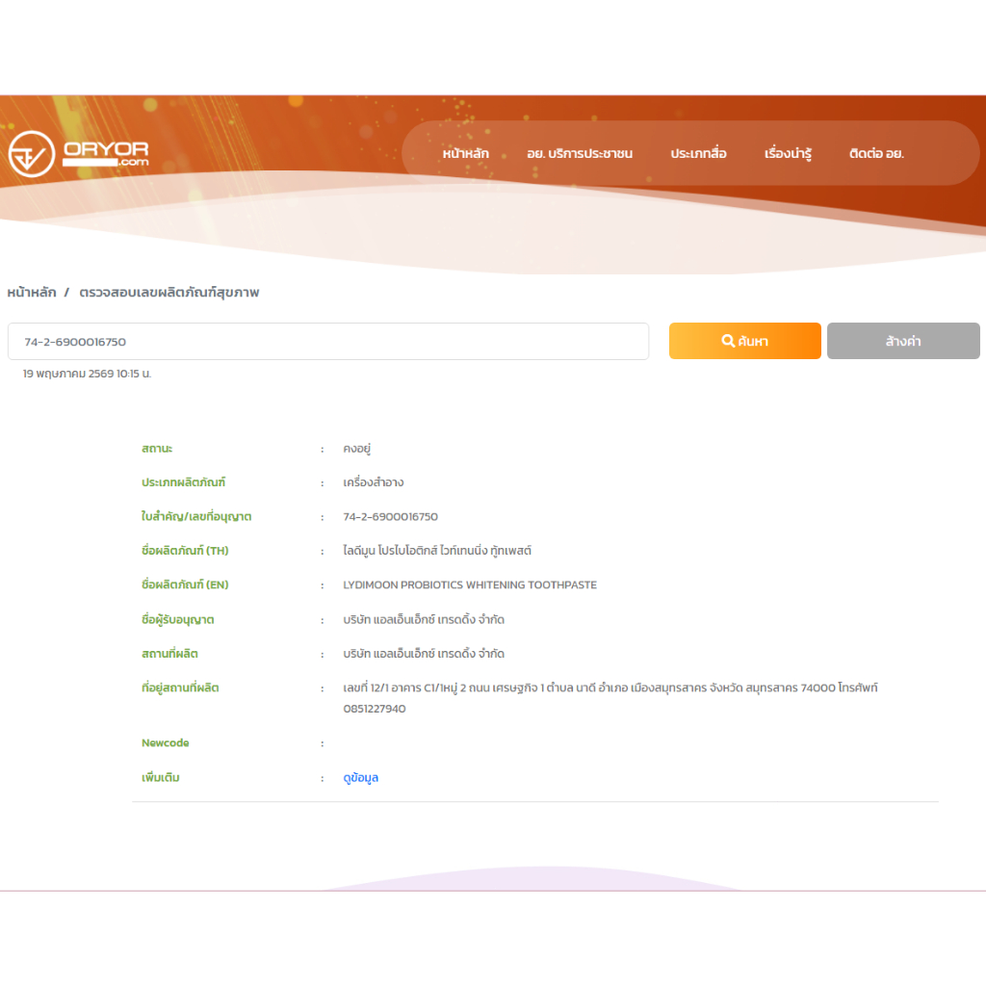Image resolution: width=986 pixels, height=986 pixels.
Task: Open the อย. บริการประชาชน menu
Action: click(x=580, y=153)
